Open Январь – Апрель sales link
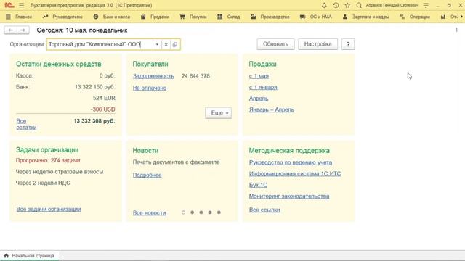465x261 pixels. tap(272, 109)
